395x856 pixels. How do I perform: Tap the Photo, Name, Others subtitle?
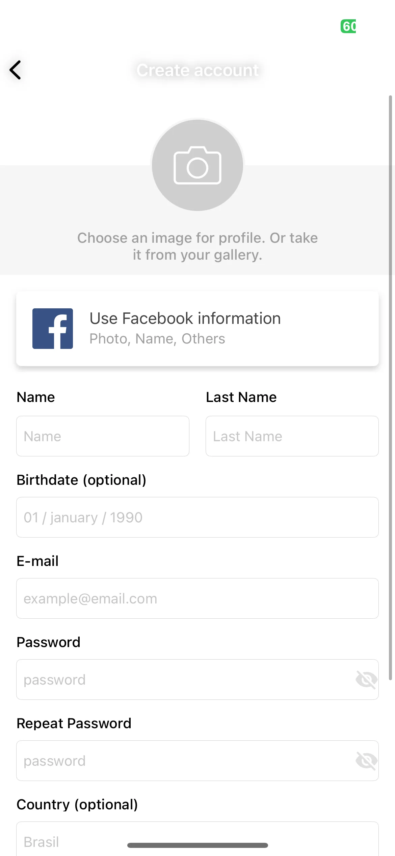[157, 339]
